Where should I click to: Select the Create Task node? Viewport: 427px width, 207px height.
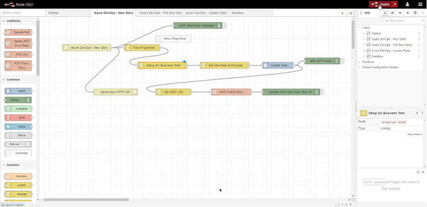pyautogui.click(x=278, y=66)
